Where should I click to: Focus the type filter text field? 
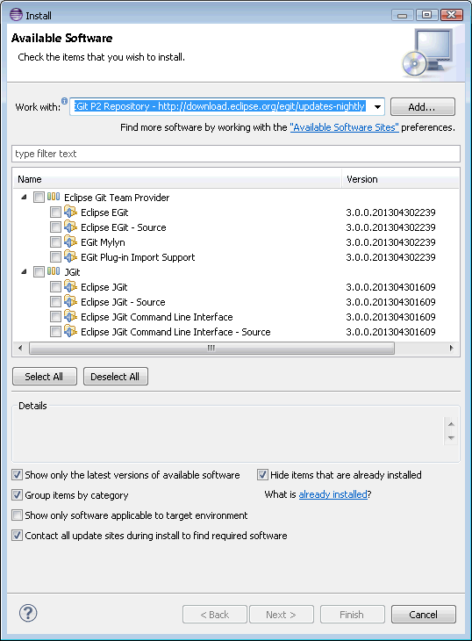coord(236,154)
